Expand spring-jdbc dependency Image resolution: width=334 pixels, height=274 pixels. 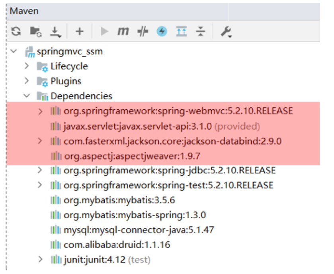(x=40, y=170)
